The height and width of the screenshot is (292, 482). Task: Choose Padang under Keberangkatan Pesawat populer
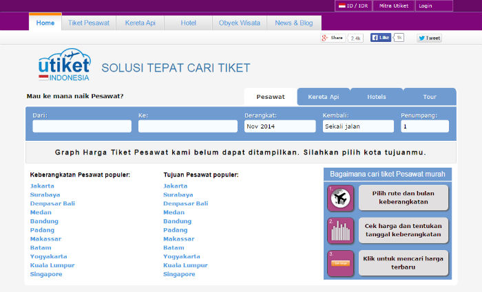pyautogui.click(x=42, y=230)
